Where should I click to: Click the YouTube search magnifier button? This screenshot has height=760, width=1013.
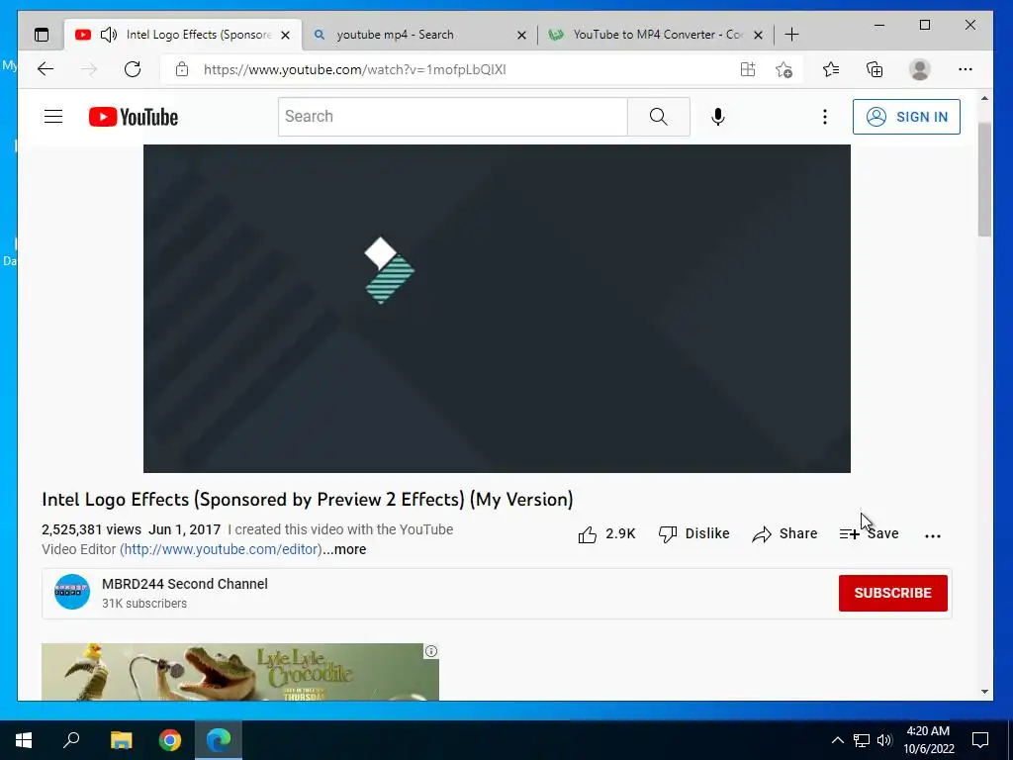coord(658,117)
